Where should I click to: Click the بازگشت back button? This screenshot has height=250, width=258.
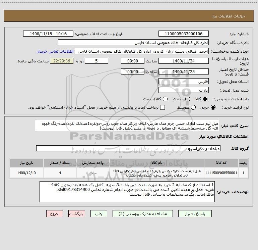tap(77, 214)
